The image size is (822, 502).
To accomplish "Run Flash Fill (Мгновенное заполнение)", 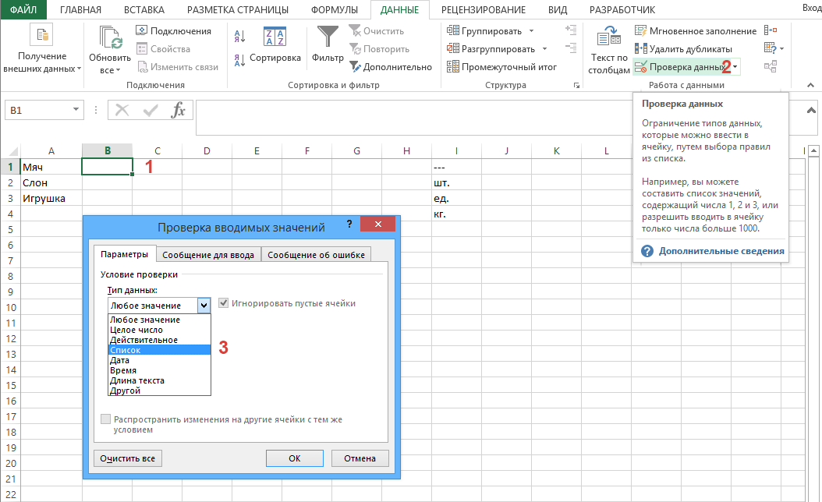I will pos(696,31).
